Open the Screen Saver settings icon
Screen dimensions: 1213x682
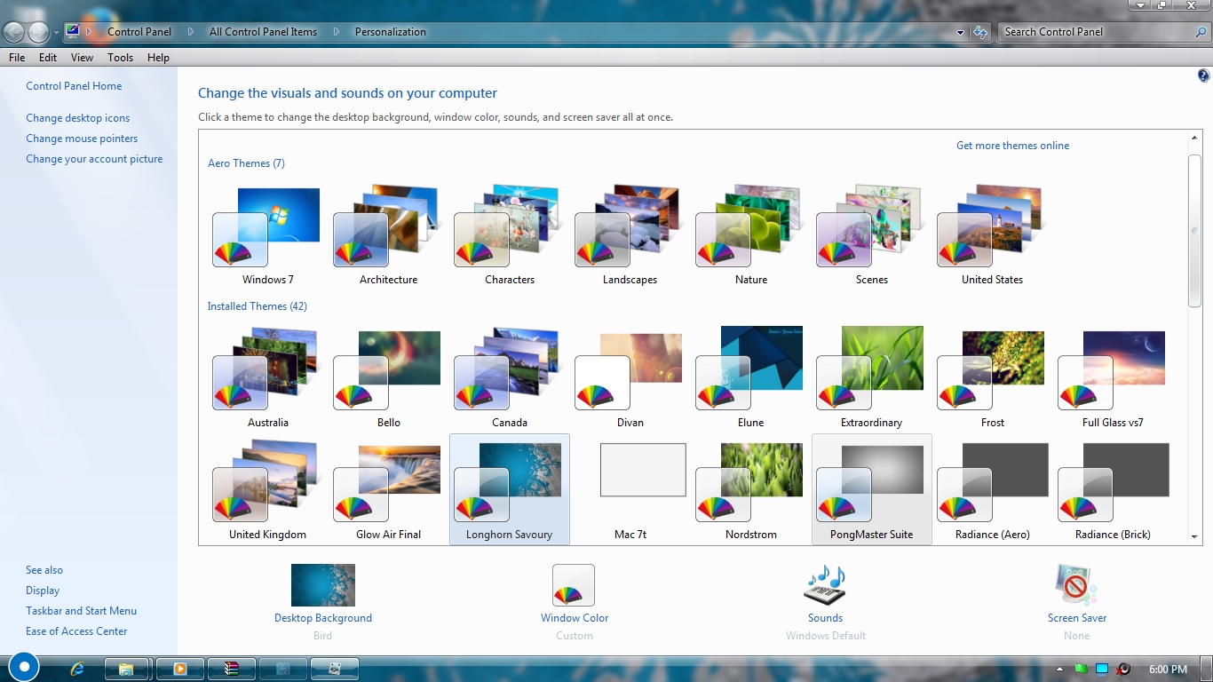[1076, 585]
